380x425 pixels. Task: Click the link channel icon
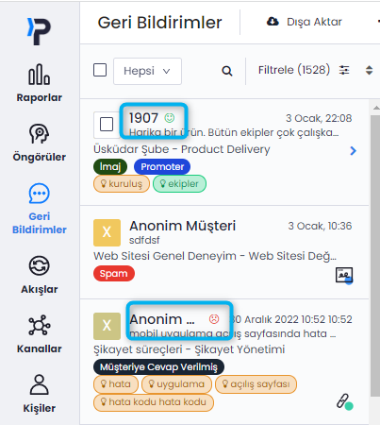point(344,401)
